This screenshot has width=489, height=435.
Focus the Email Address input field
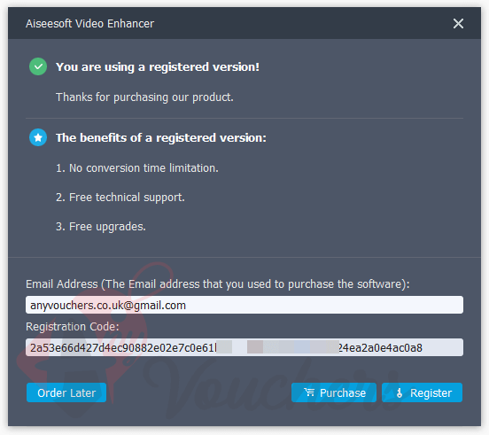click(x=244, y=305)
